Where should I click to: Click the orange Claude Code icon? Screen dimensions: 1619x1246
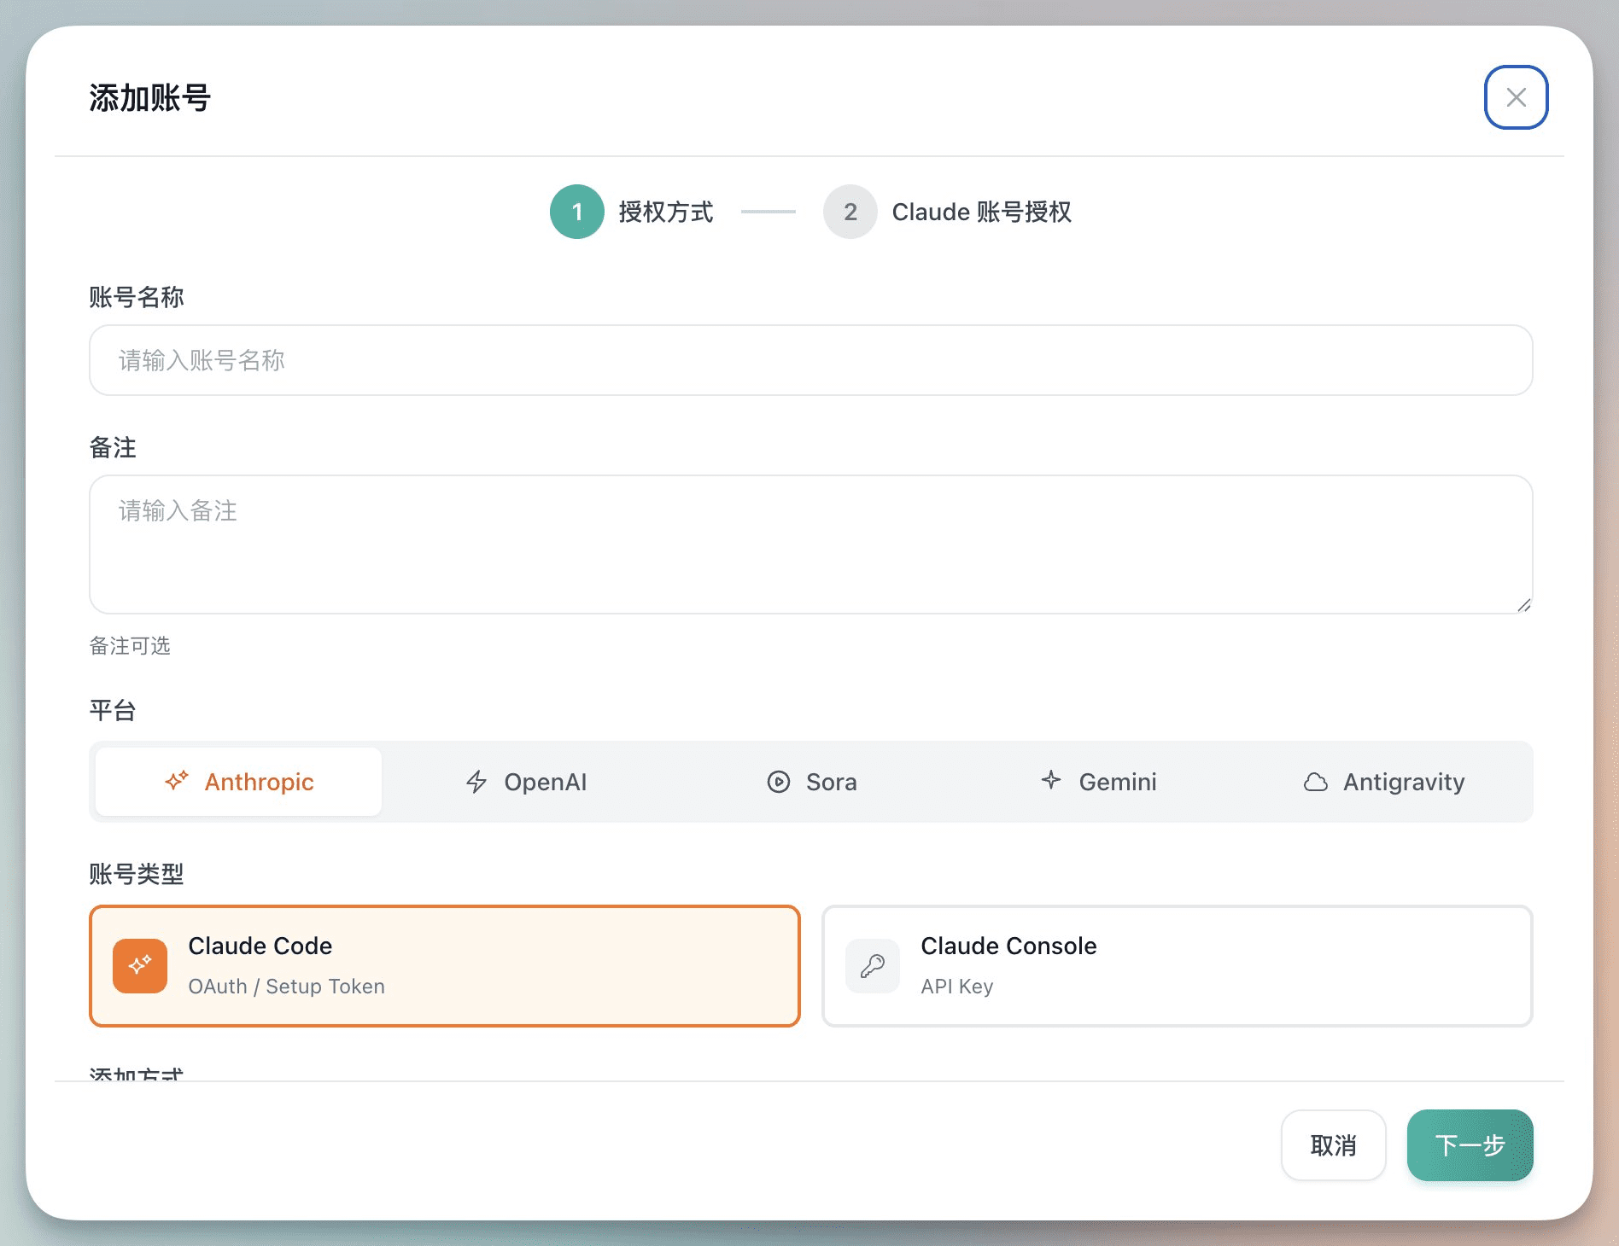coord(140,966)
